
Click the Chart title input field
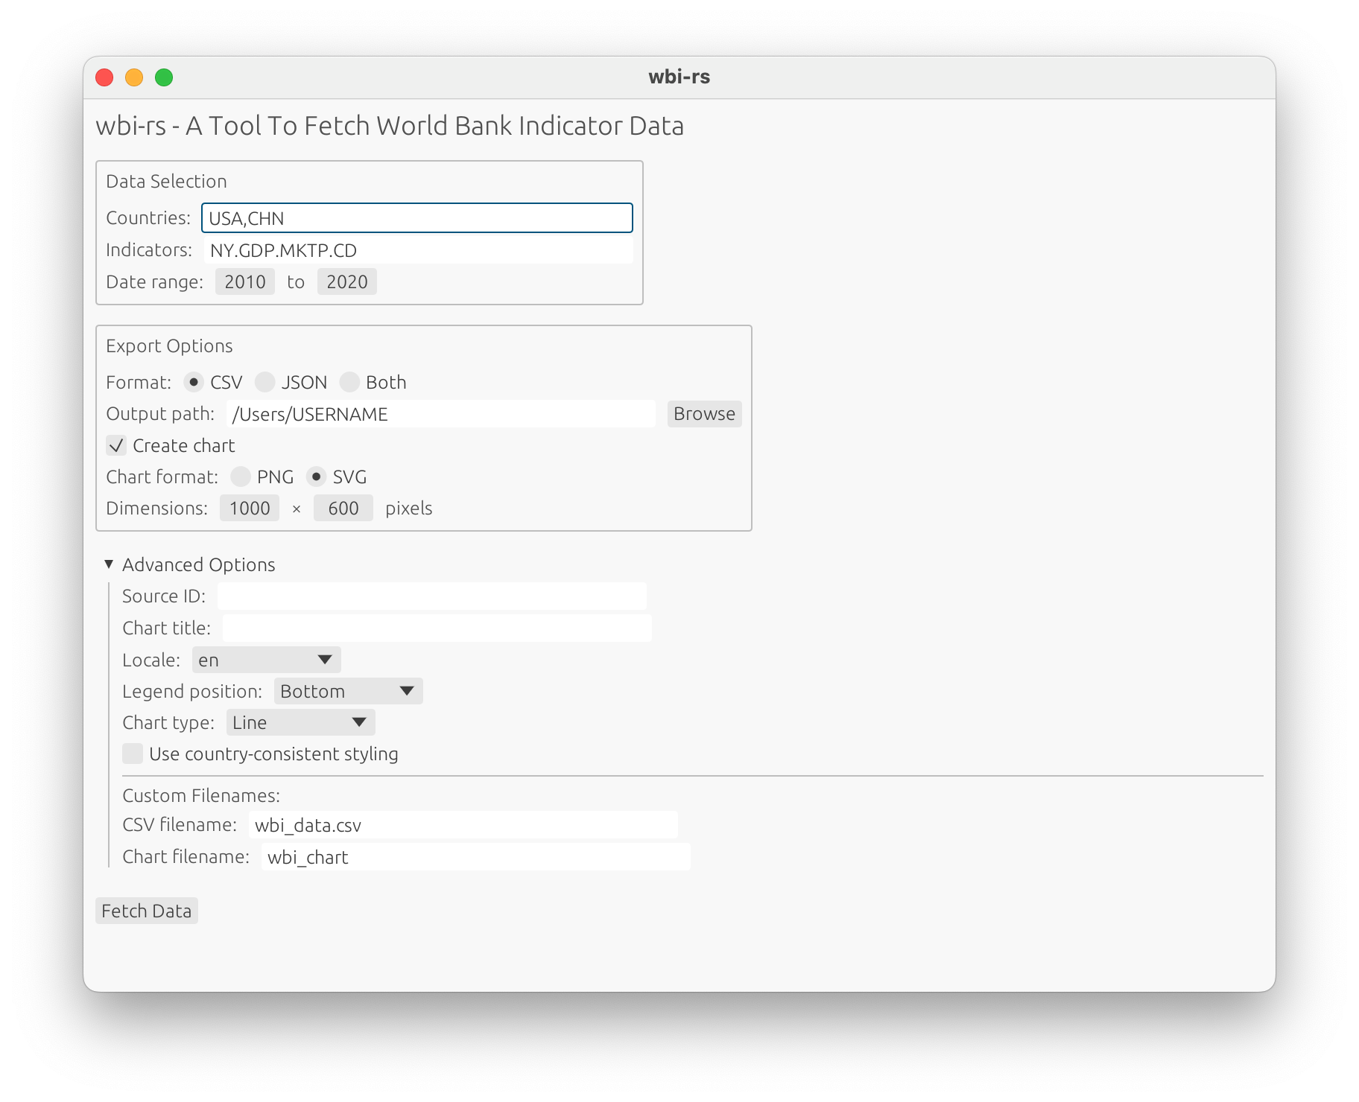437,628
